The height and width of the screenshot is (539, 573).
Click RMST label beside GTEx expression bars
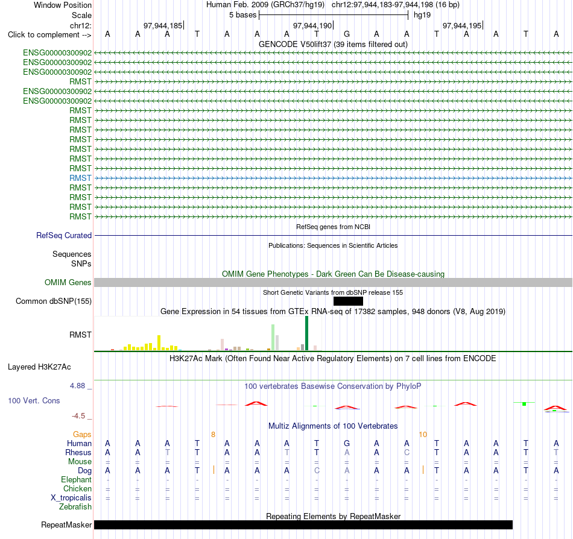[80, 335]
